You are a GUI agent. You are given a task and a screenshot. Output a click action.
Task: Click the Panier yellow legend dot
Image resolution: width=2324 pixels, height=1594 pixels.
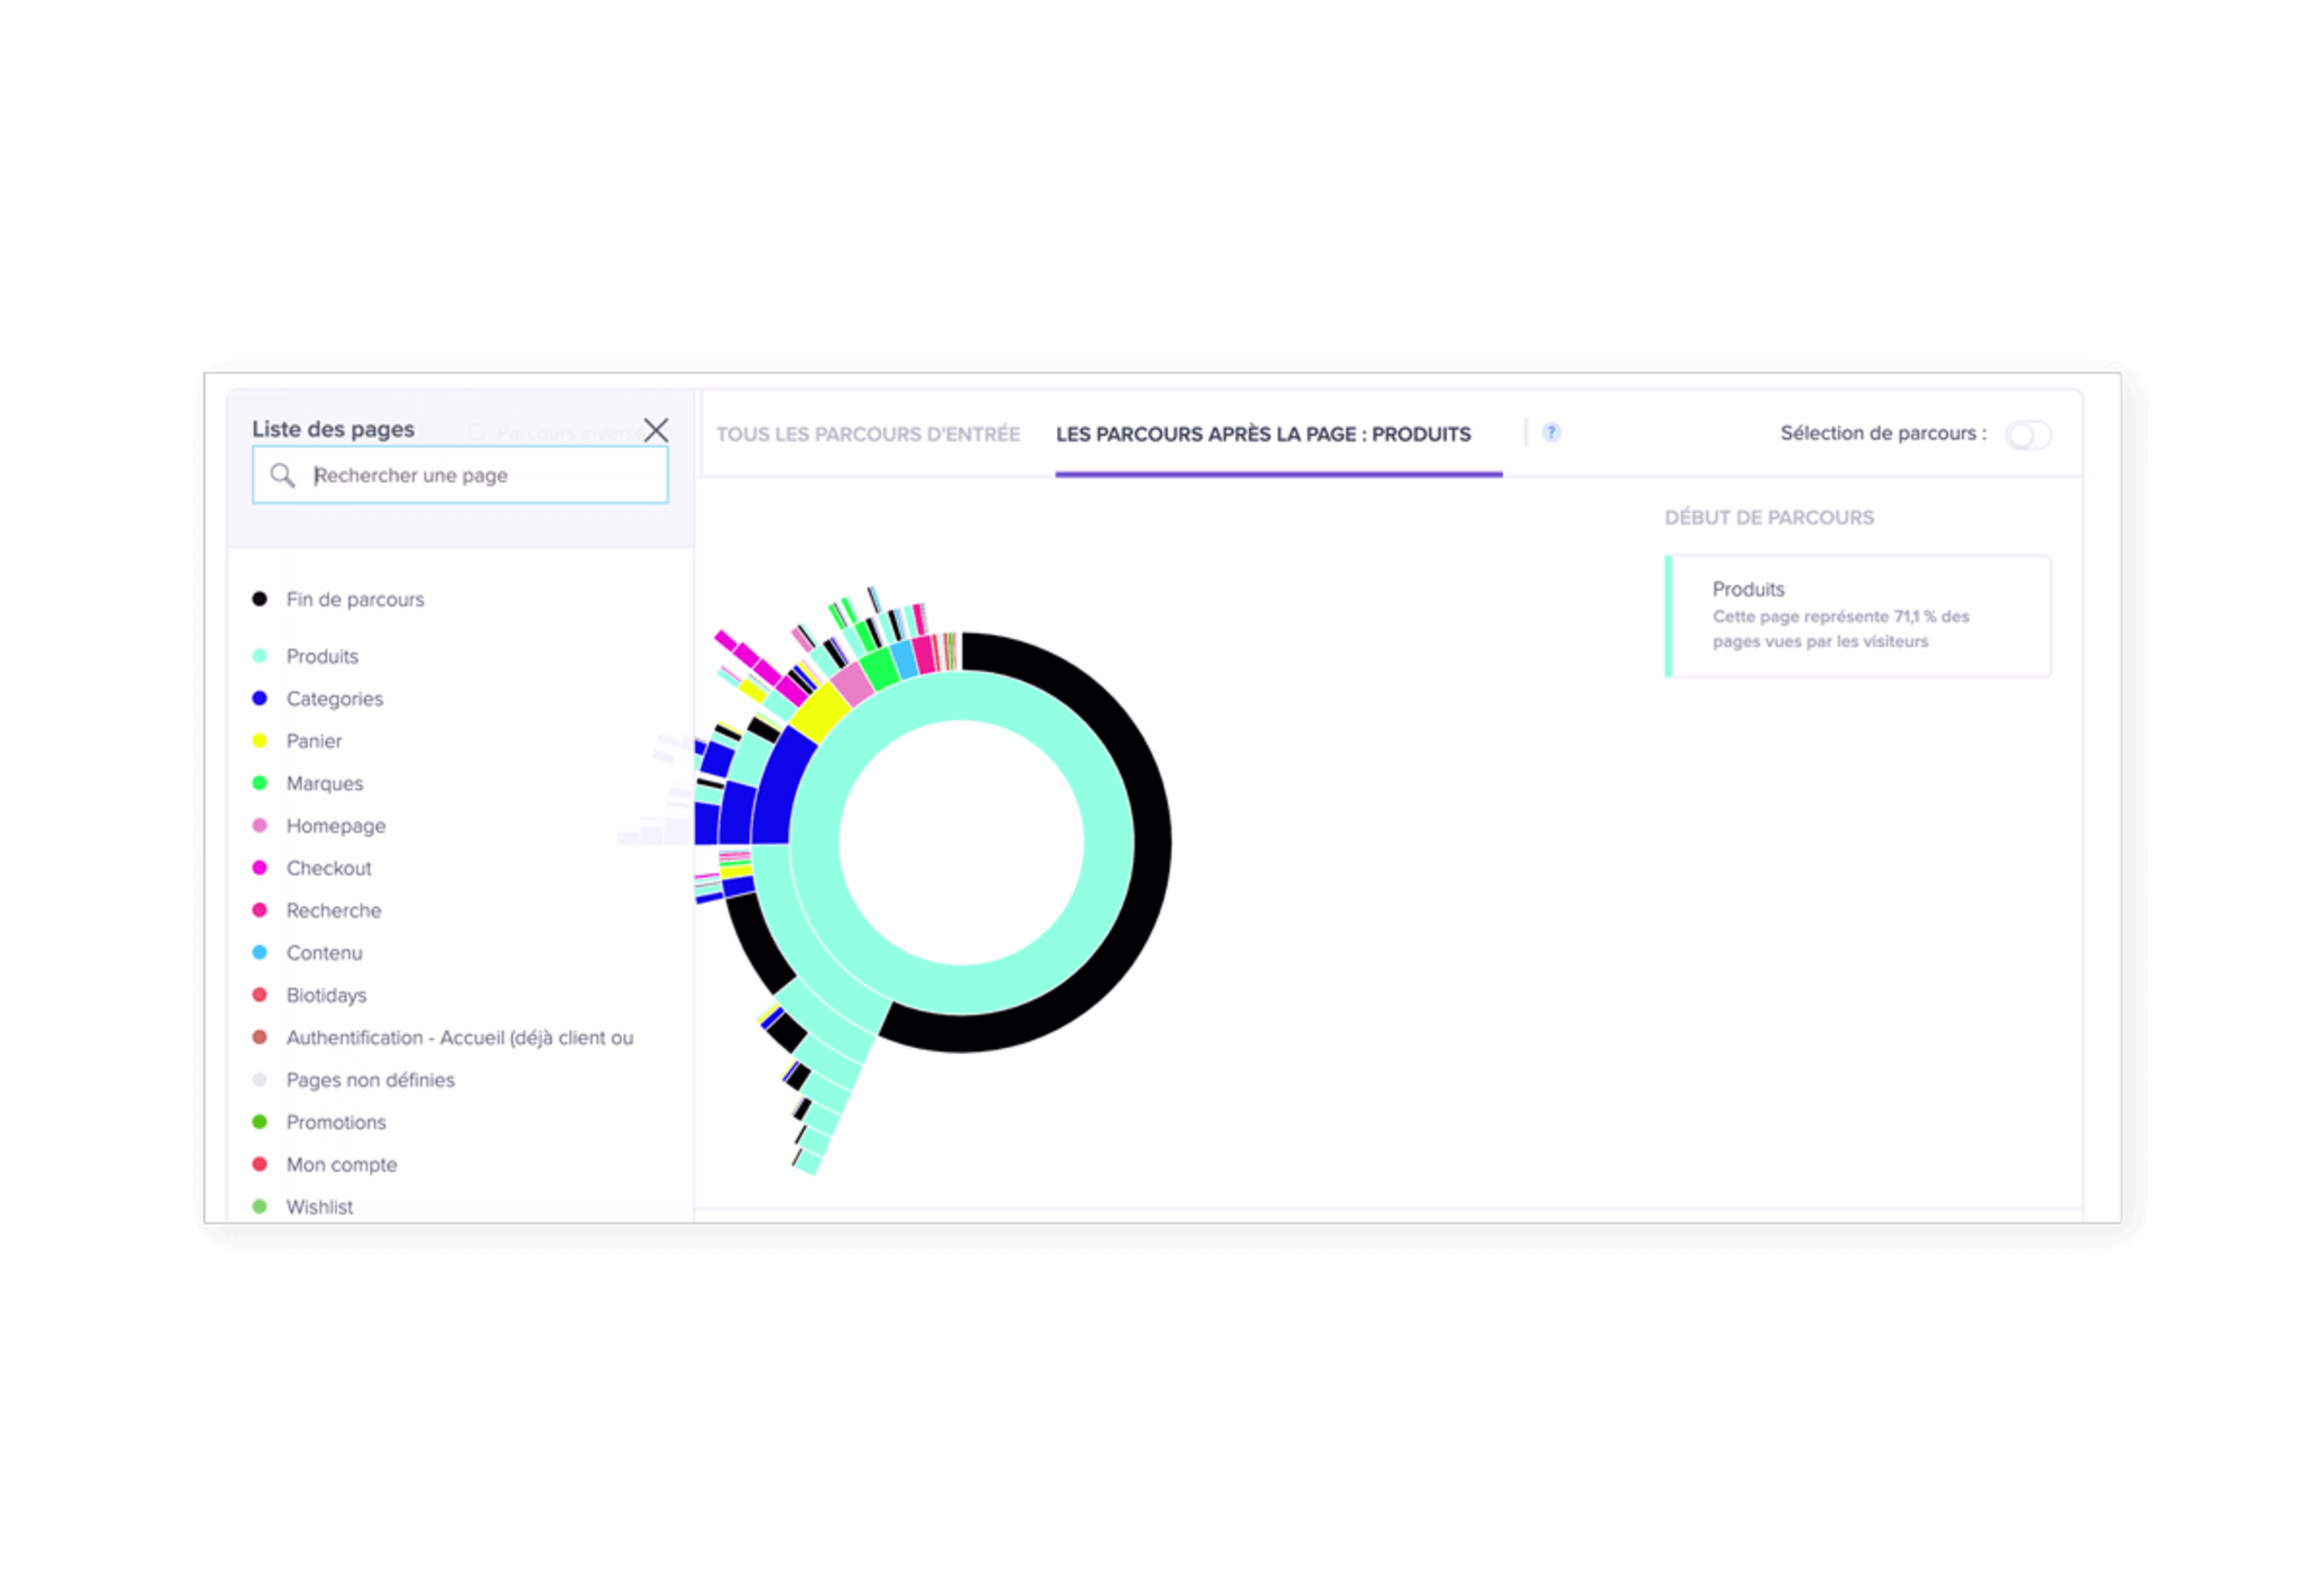[260, 741]
